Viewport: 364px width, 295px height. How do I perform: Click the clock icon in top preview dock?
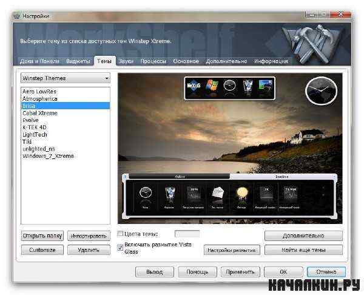[x=229, y=86]
